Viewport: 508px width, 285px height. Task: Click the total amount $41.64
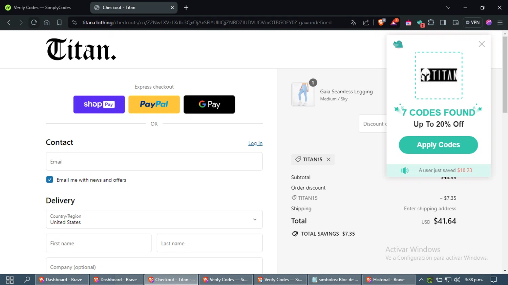445,221
